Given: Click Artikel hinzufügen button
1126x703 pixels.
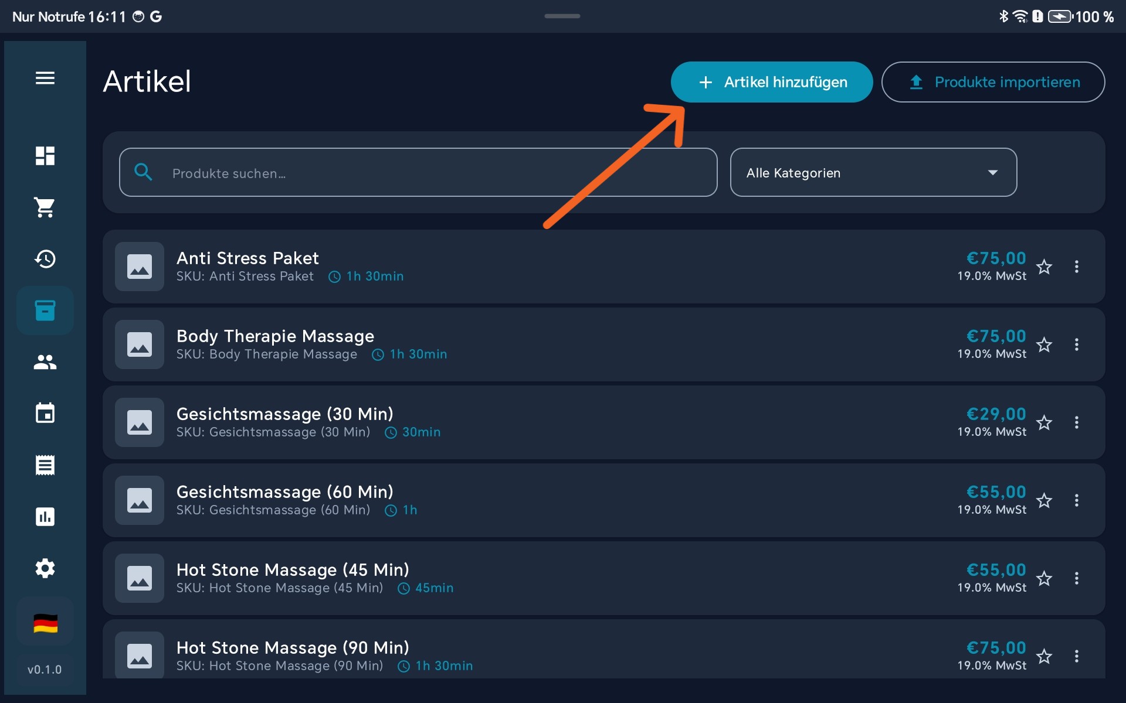Looking at the screenshot, I should 771,82.
